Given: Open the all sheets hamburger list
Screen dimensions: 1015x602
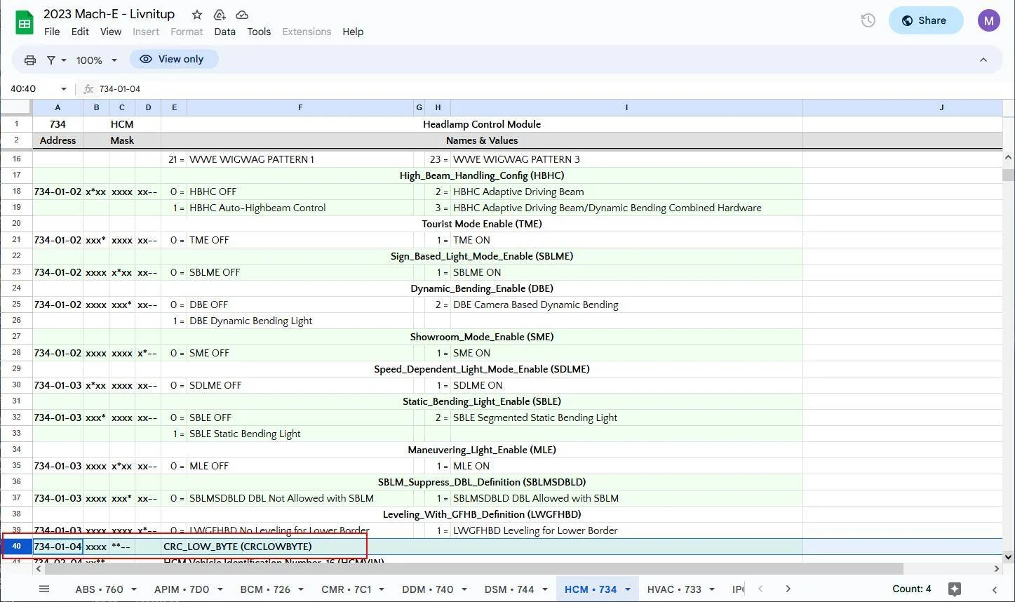Looking at the screenshot, I should [44, 589].
